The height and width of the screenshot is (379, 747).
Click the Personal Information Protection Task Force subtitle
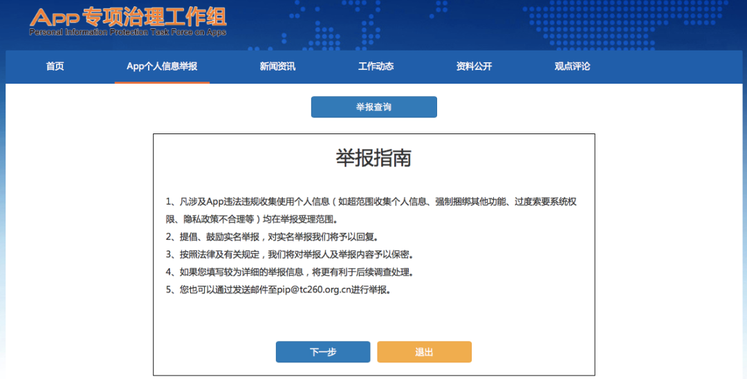pyautogui.click(x=128, y=33)
